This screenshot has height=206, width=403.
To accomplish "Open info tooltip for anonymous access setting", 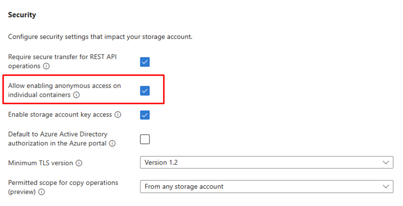I will click(76, 95).
